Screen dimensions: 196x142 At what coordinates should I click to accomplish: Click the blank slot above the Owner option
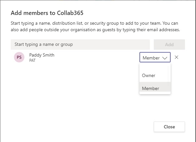(154, 66)
